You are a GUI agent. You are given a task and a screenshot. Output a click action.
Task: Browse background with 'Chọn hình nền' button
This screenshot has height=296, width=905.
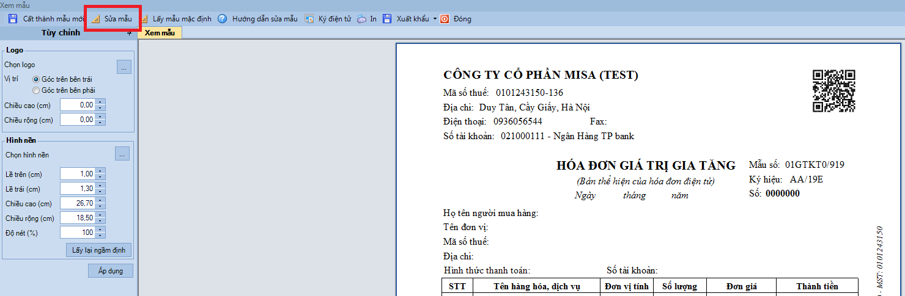(122, 154)
